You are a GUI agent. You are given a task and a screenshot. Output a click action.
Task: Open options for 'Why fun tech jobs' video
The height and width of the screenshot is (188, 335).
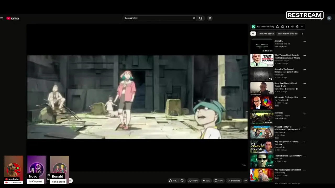pyautogui.click(x=304, y=170)
